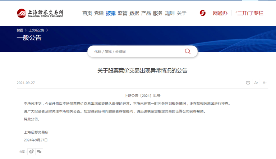This screenshot has width=276, height=159.
Task: Click the paragraph starting 本所关注到
Action: coord(127,104)
